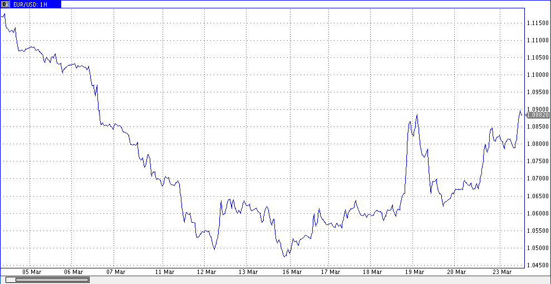Click the 23 Mar date label
The width and height of the screenshot is (551, 284).
click(x=503, y=272)
